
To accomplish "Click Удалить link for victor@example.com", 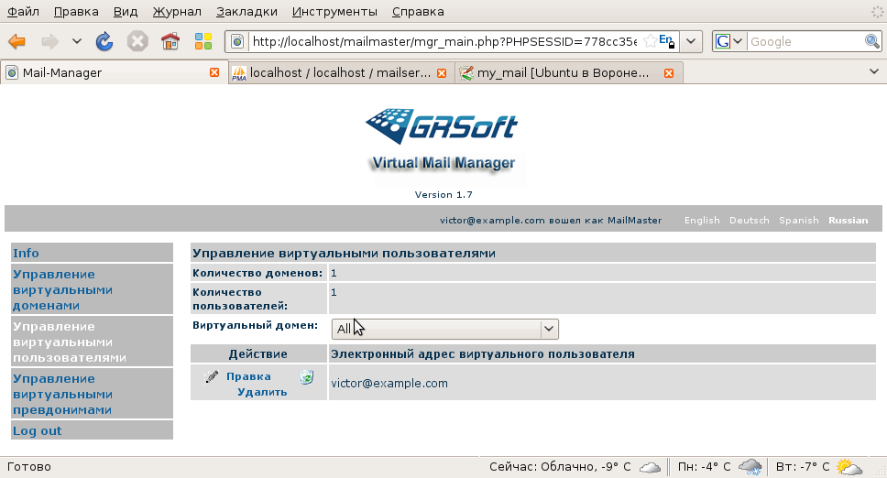I will tap(262, 392).
